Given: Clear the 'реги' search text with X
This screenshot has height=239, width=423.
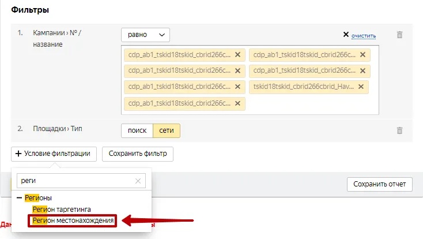Looking at the screenshot, I should pyautogui.click(x=138, y=181).
